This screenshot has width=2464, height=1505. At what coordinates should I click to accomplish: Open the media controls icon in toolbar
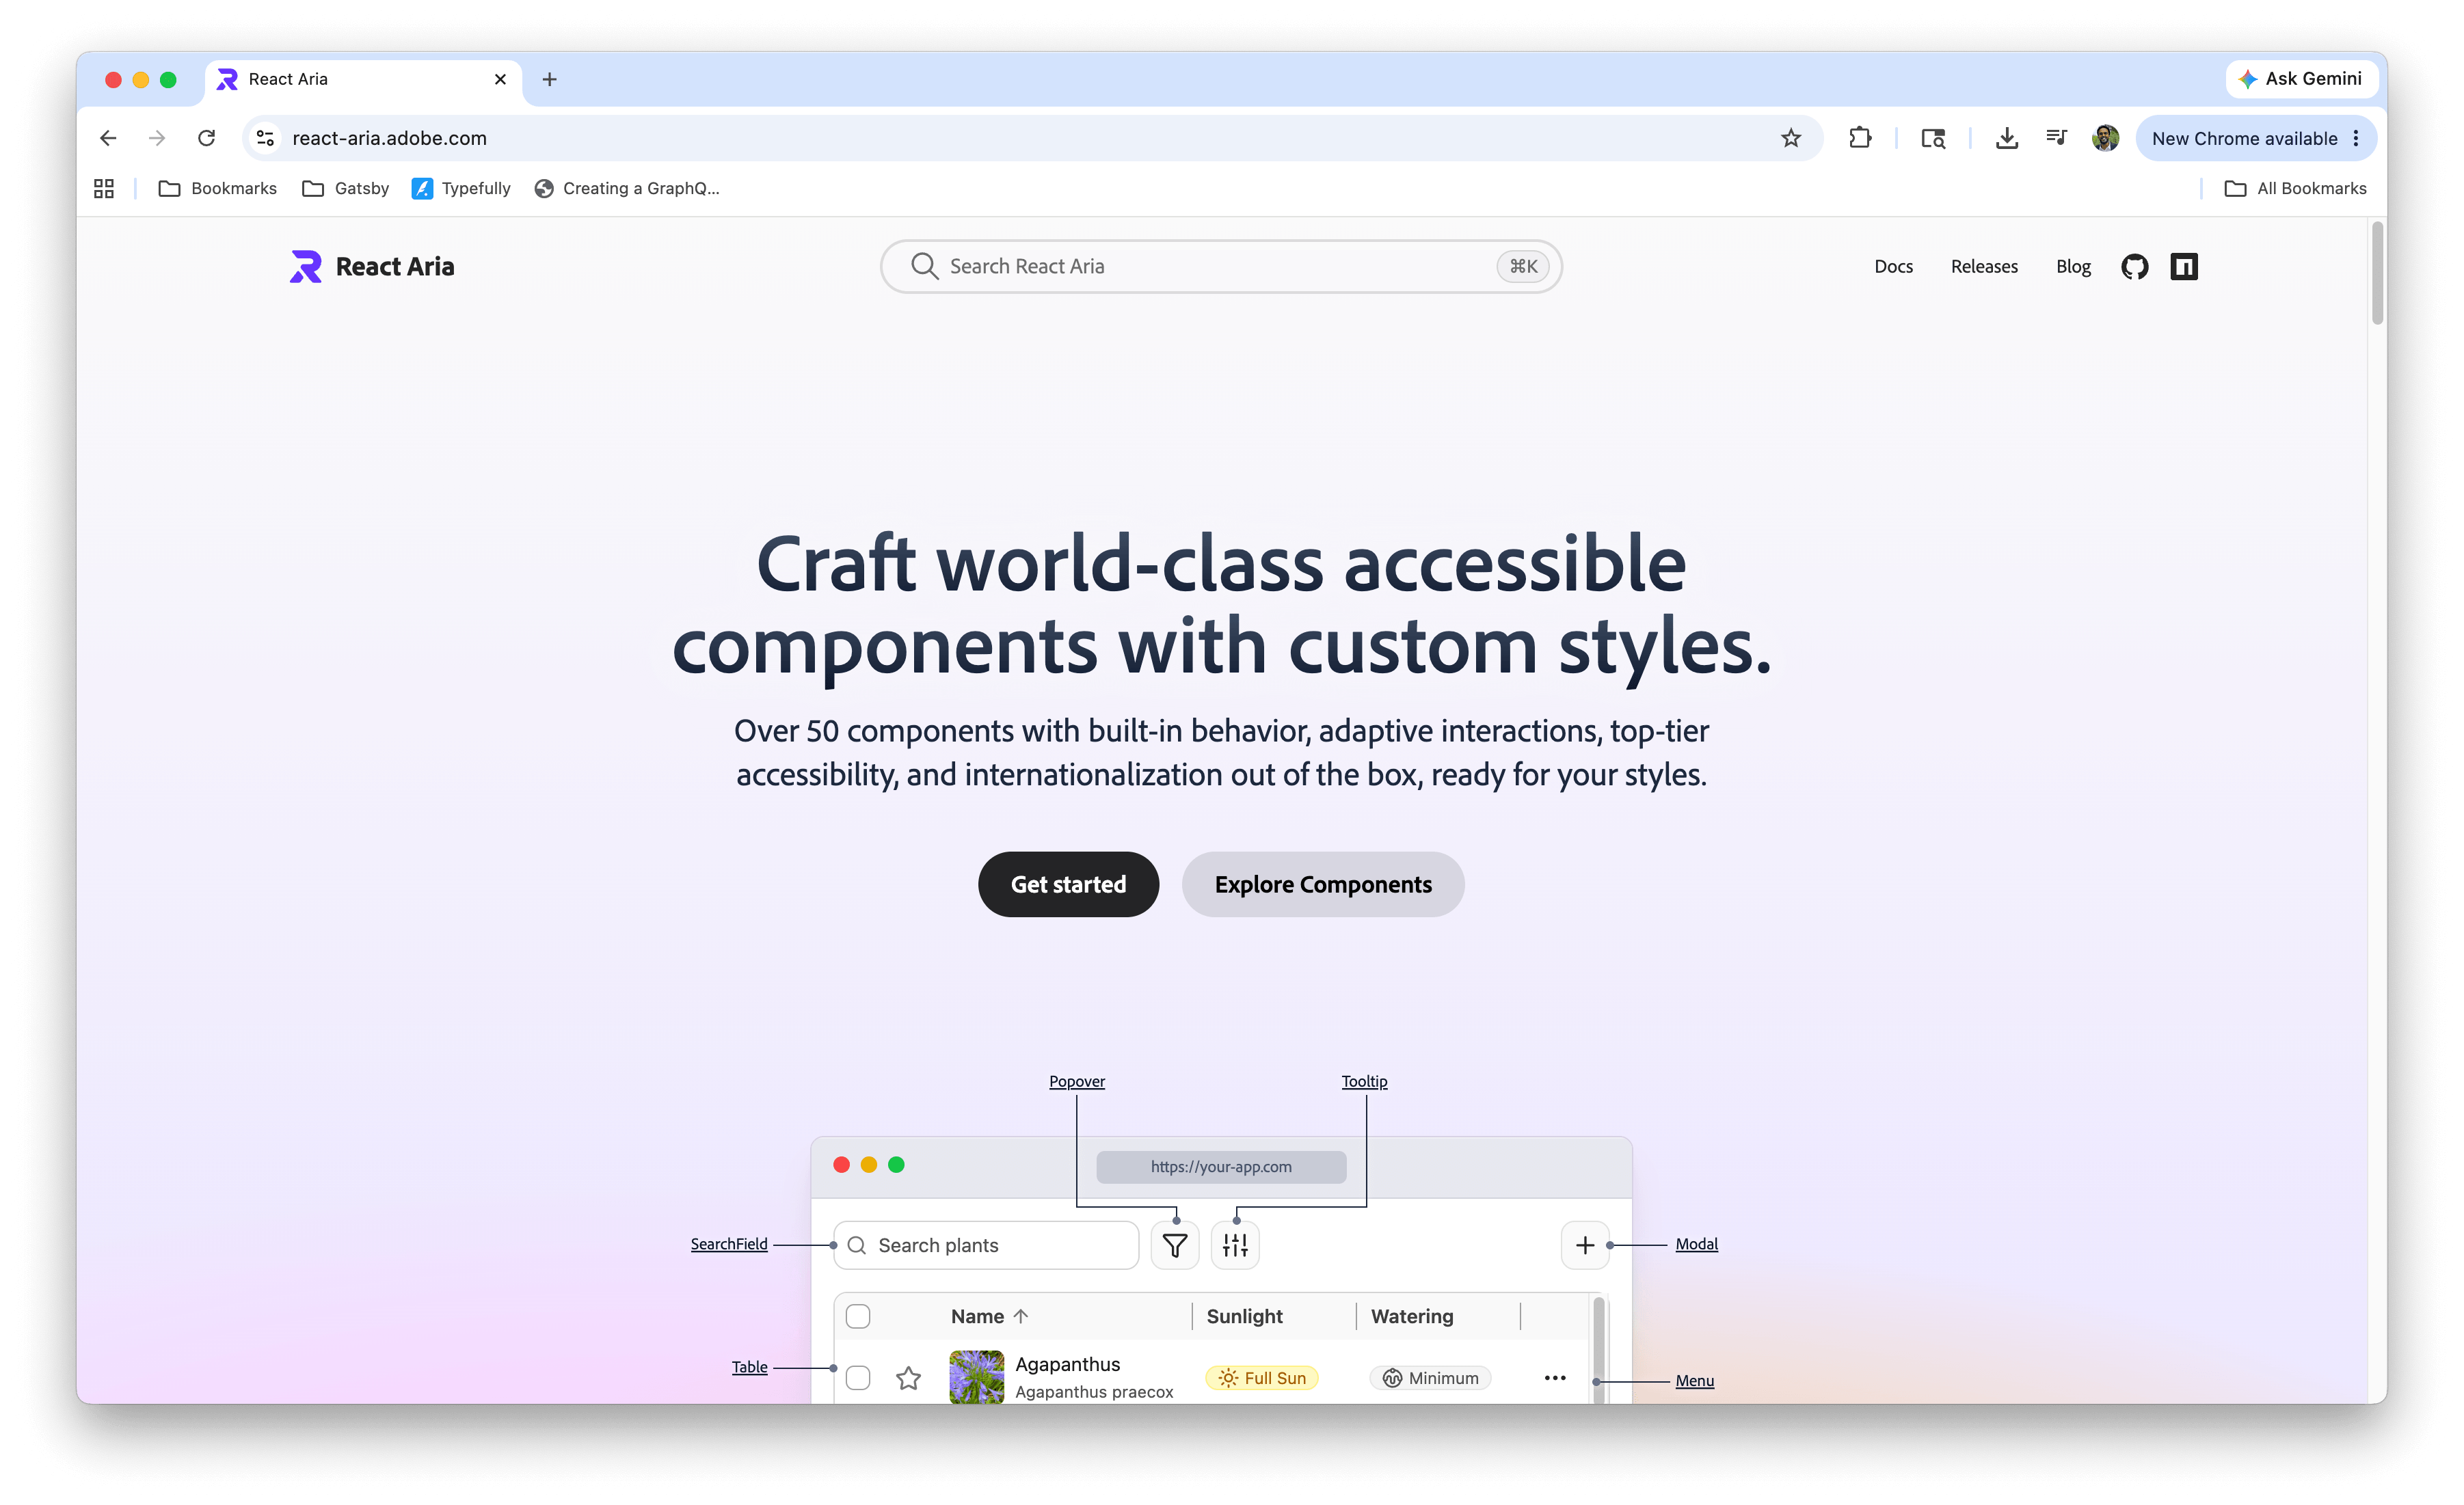coord(2056,138)
